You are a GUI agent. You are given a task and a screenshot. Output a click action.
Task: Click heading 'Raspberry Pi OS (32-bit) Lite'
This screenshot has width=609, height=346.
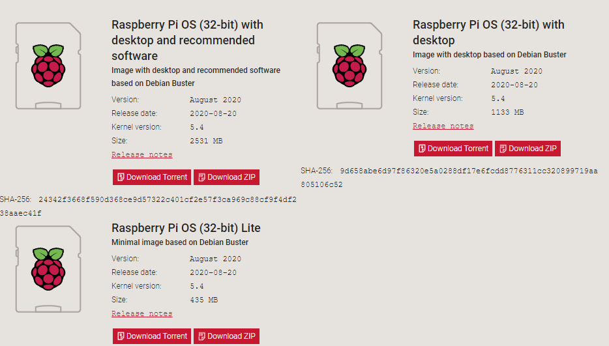click(x=186, y=228)
